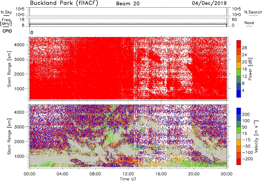Click the '04:00' time axis tick label
This screenshot has width=262, height=181.
[x=63, y=174]
